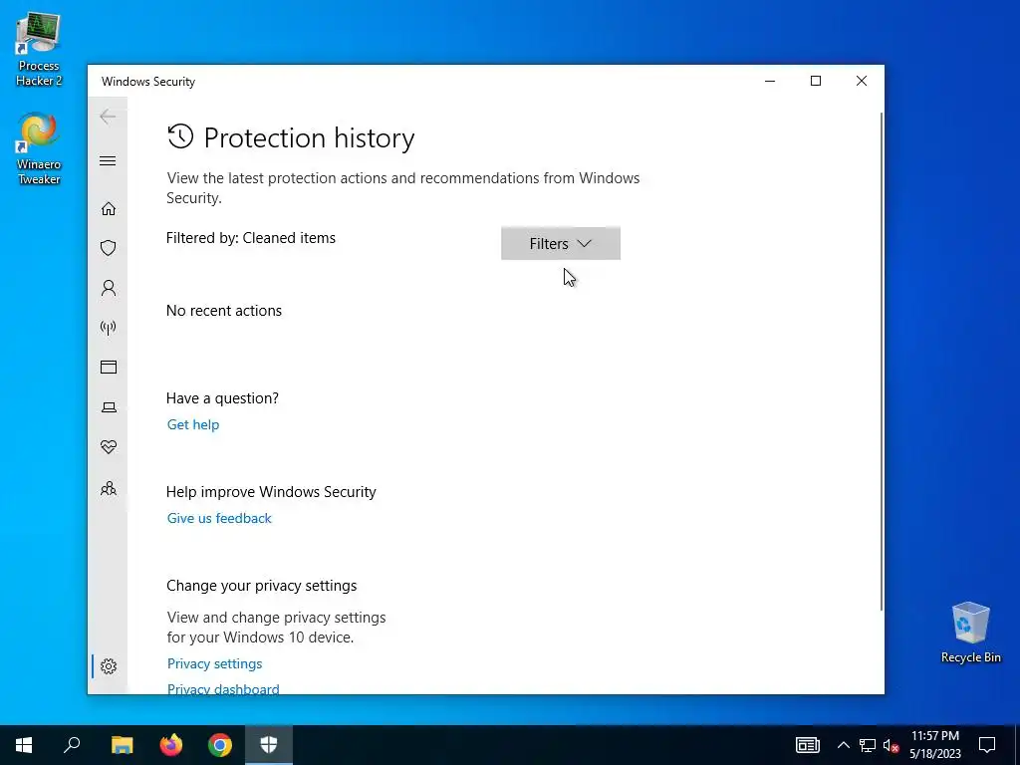Open Process Hacker 2 desktop shortcut

pyautogui.click(x=39, y=50)
